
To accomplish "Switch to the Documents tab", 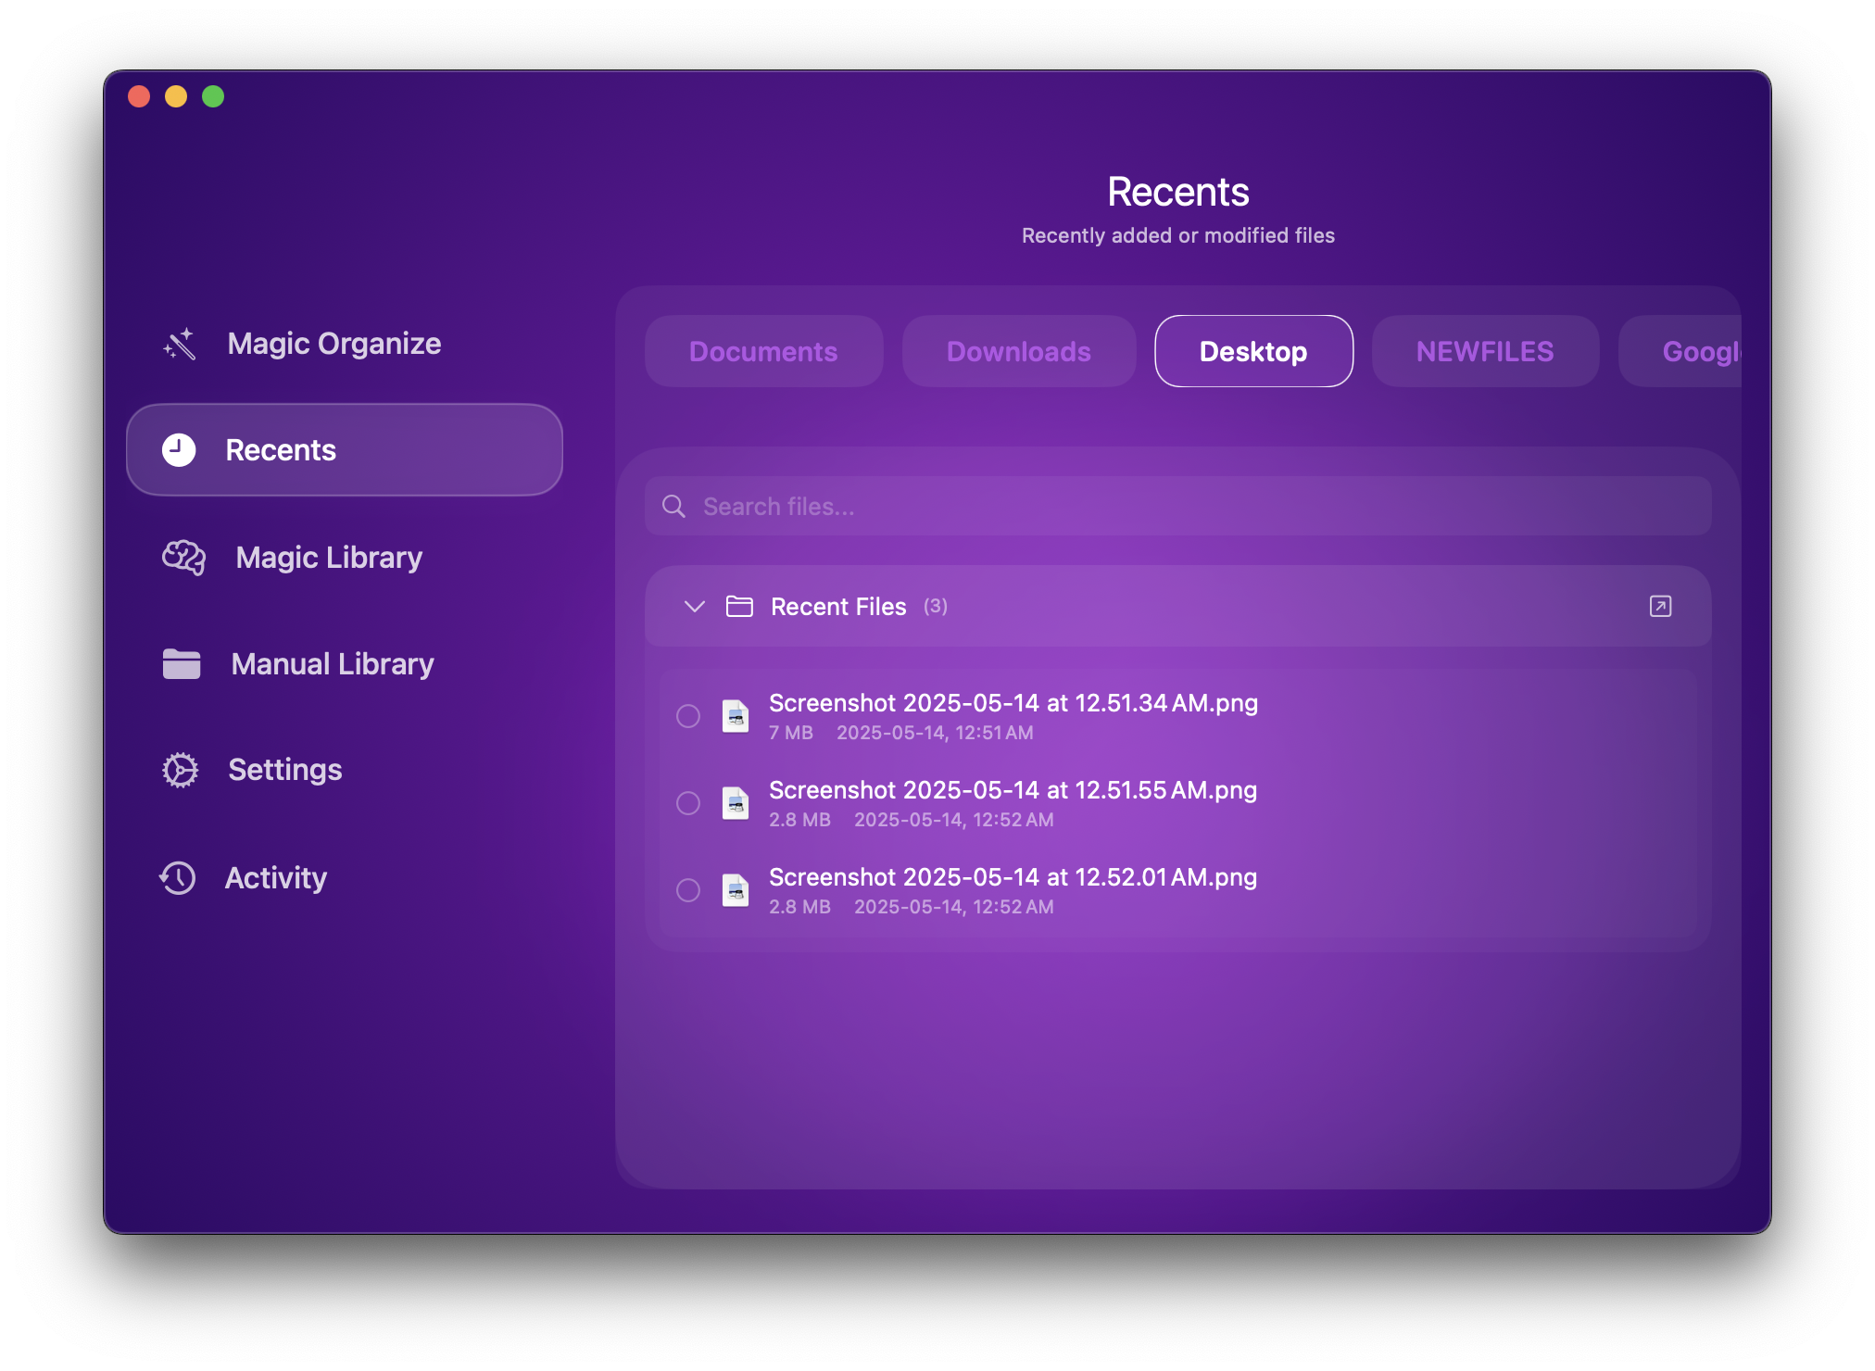I will [763, 352].
